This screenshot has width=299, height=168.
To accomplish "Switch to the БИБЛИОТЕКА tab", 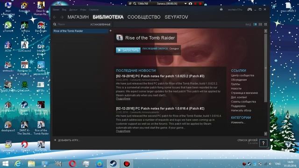I will coord(108,17).
